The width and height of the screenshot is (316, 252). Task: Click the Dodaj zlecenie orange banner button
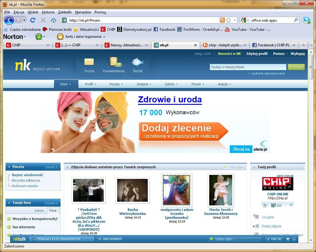pyautogui.click(x=184, y=131)
